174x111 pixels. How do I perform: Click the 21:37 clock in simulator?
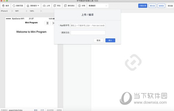[31, 19]
